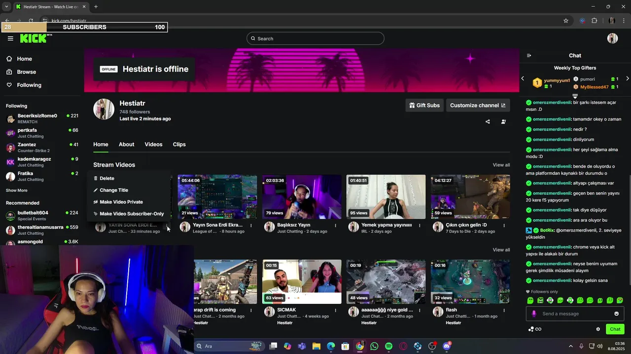Show next Weekly Top Gifters page

(627, 79)
